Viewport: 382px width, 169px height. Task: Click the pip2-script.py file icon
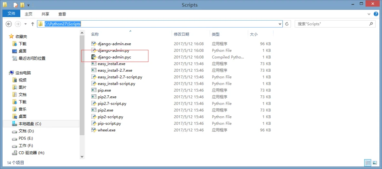click(x=94, y=117)
